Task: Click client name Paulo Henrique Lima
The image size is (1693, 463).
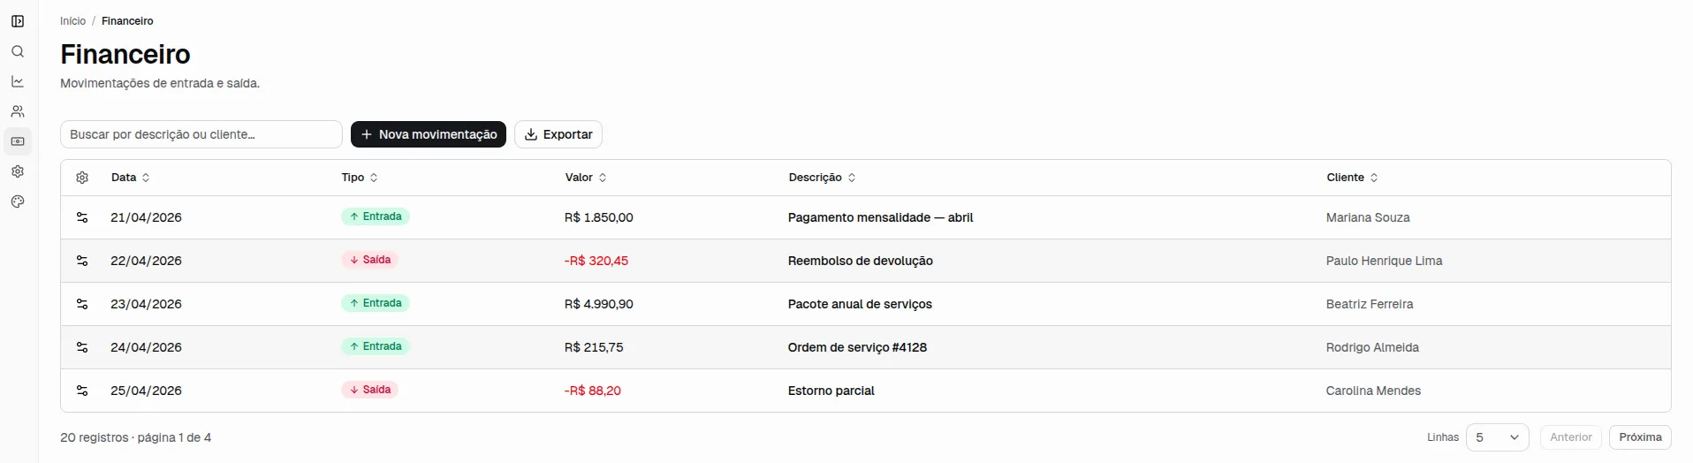Action: [x=1384, y=261]
